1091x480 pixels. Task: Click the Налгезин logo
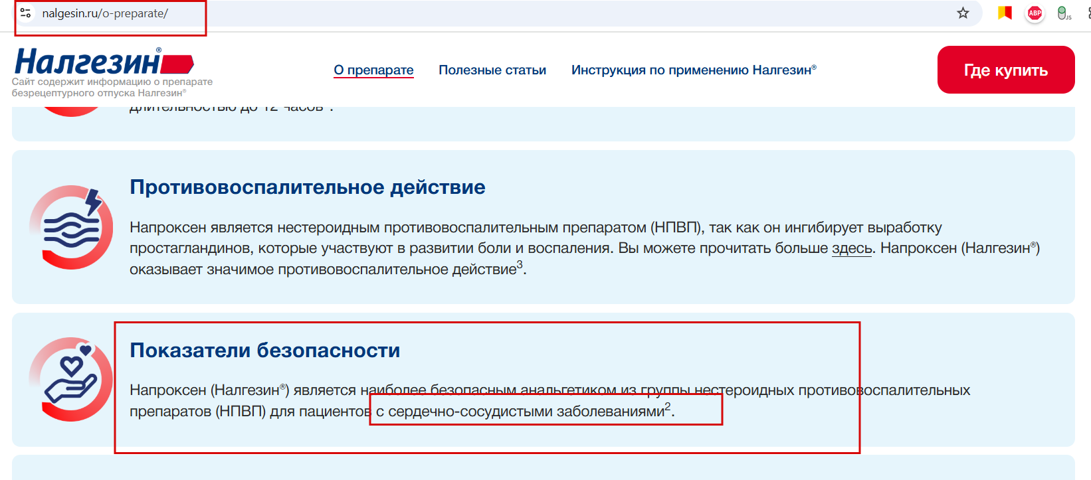pos(104,62)
